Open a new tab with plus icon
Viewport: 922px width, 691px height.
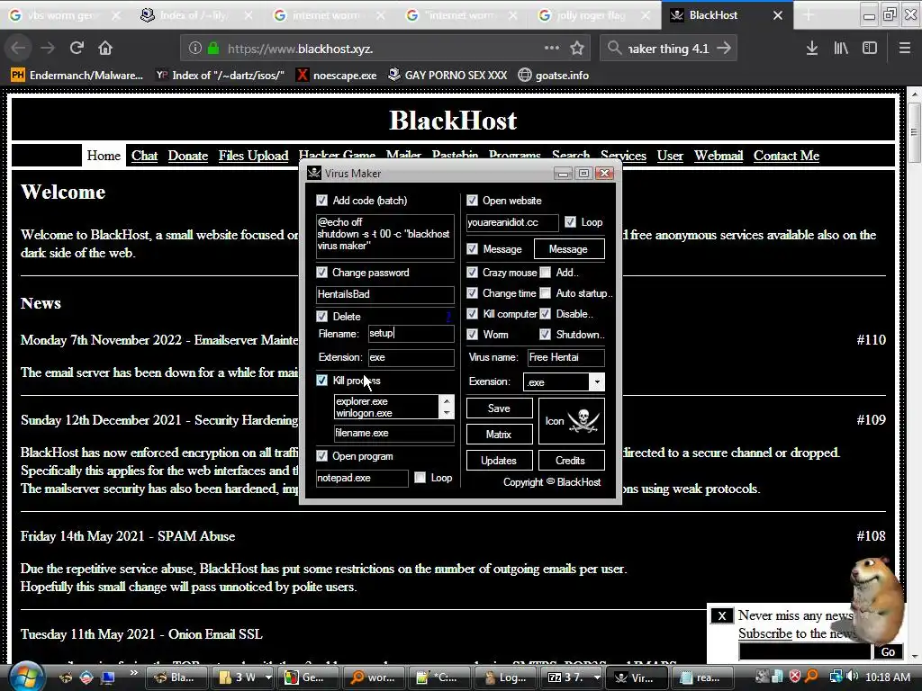809,15
